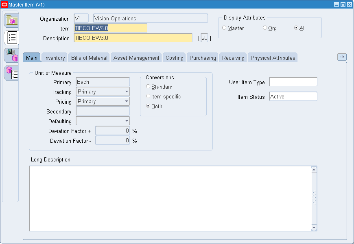Expand the Tracking unit dropdown
354x244 pixels.
coord(127,91)
